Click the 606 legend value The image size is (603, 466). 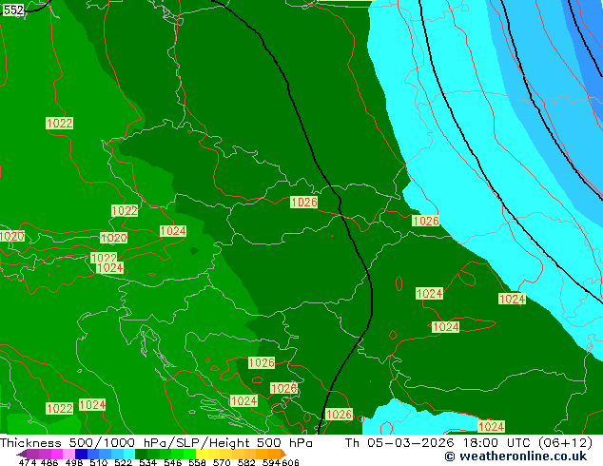290,462
